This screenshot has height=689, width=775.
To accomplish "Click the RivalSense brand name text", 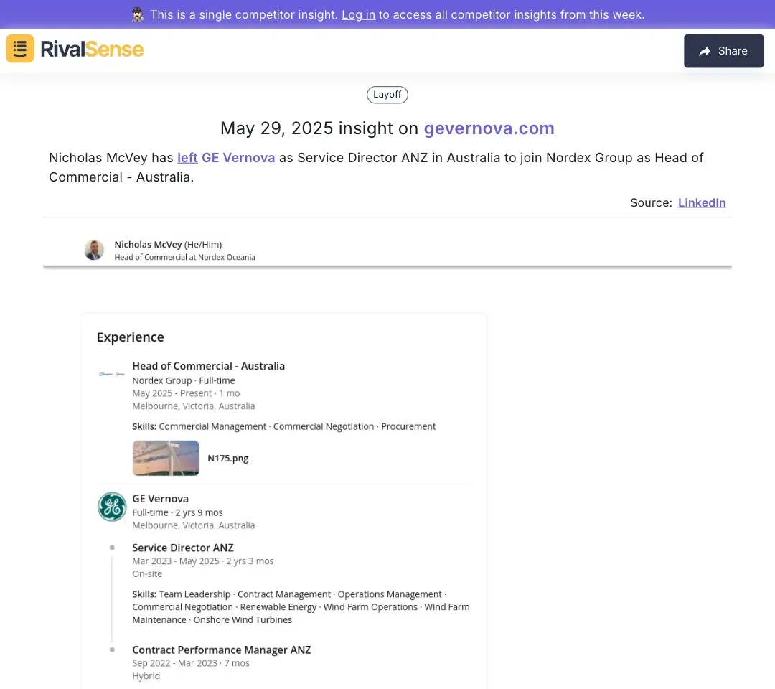I will pos(92,49).
